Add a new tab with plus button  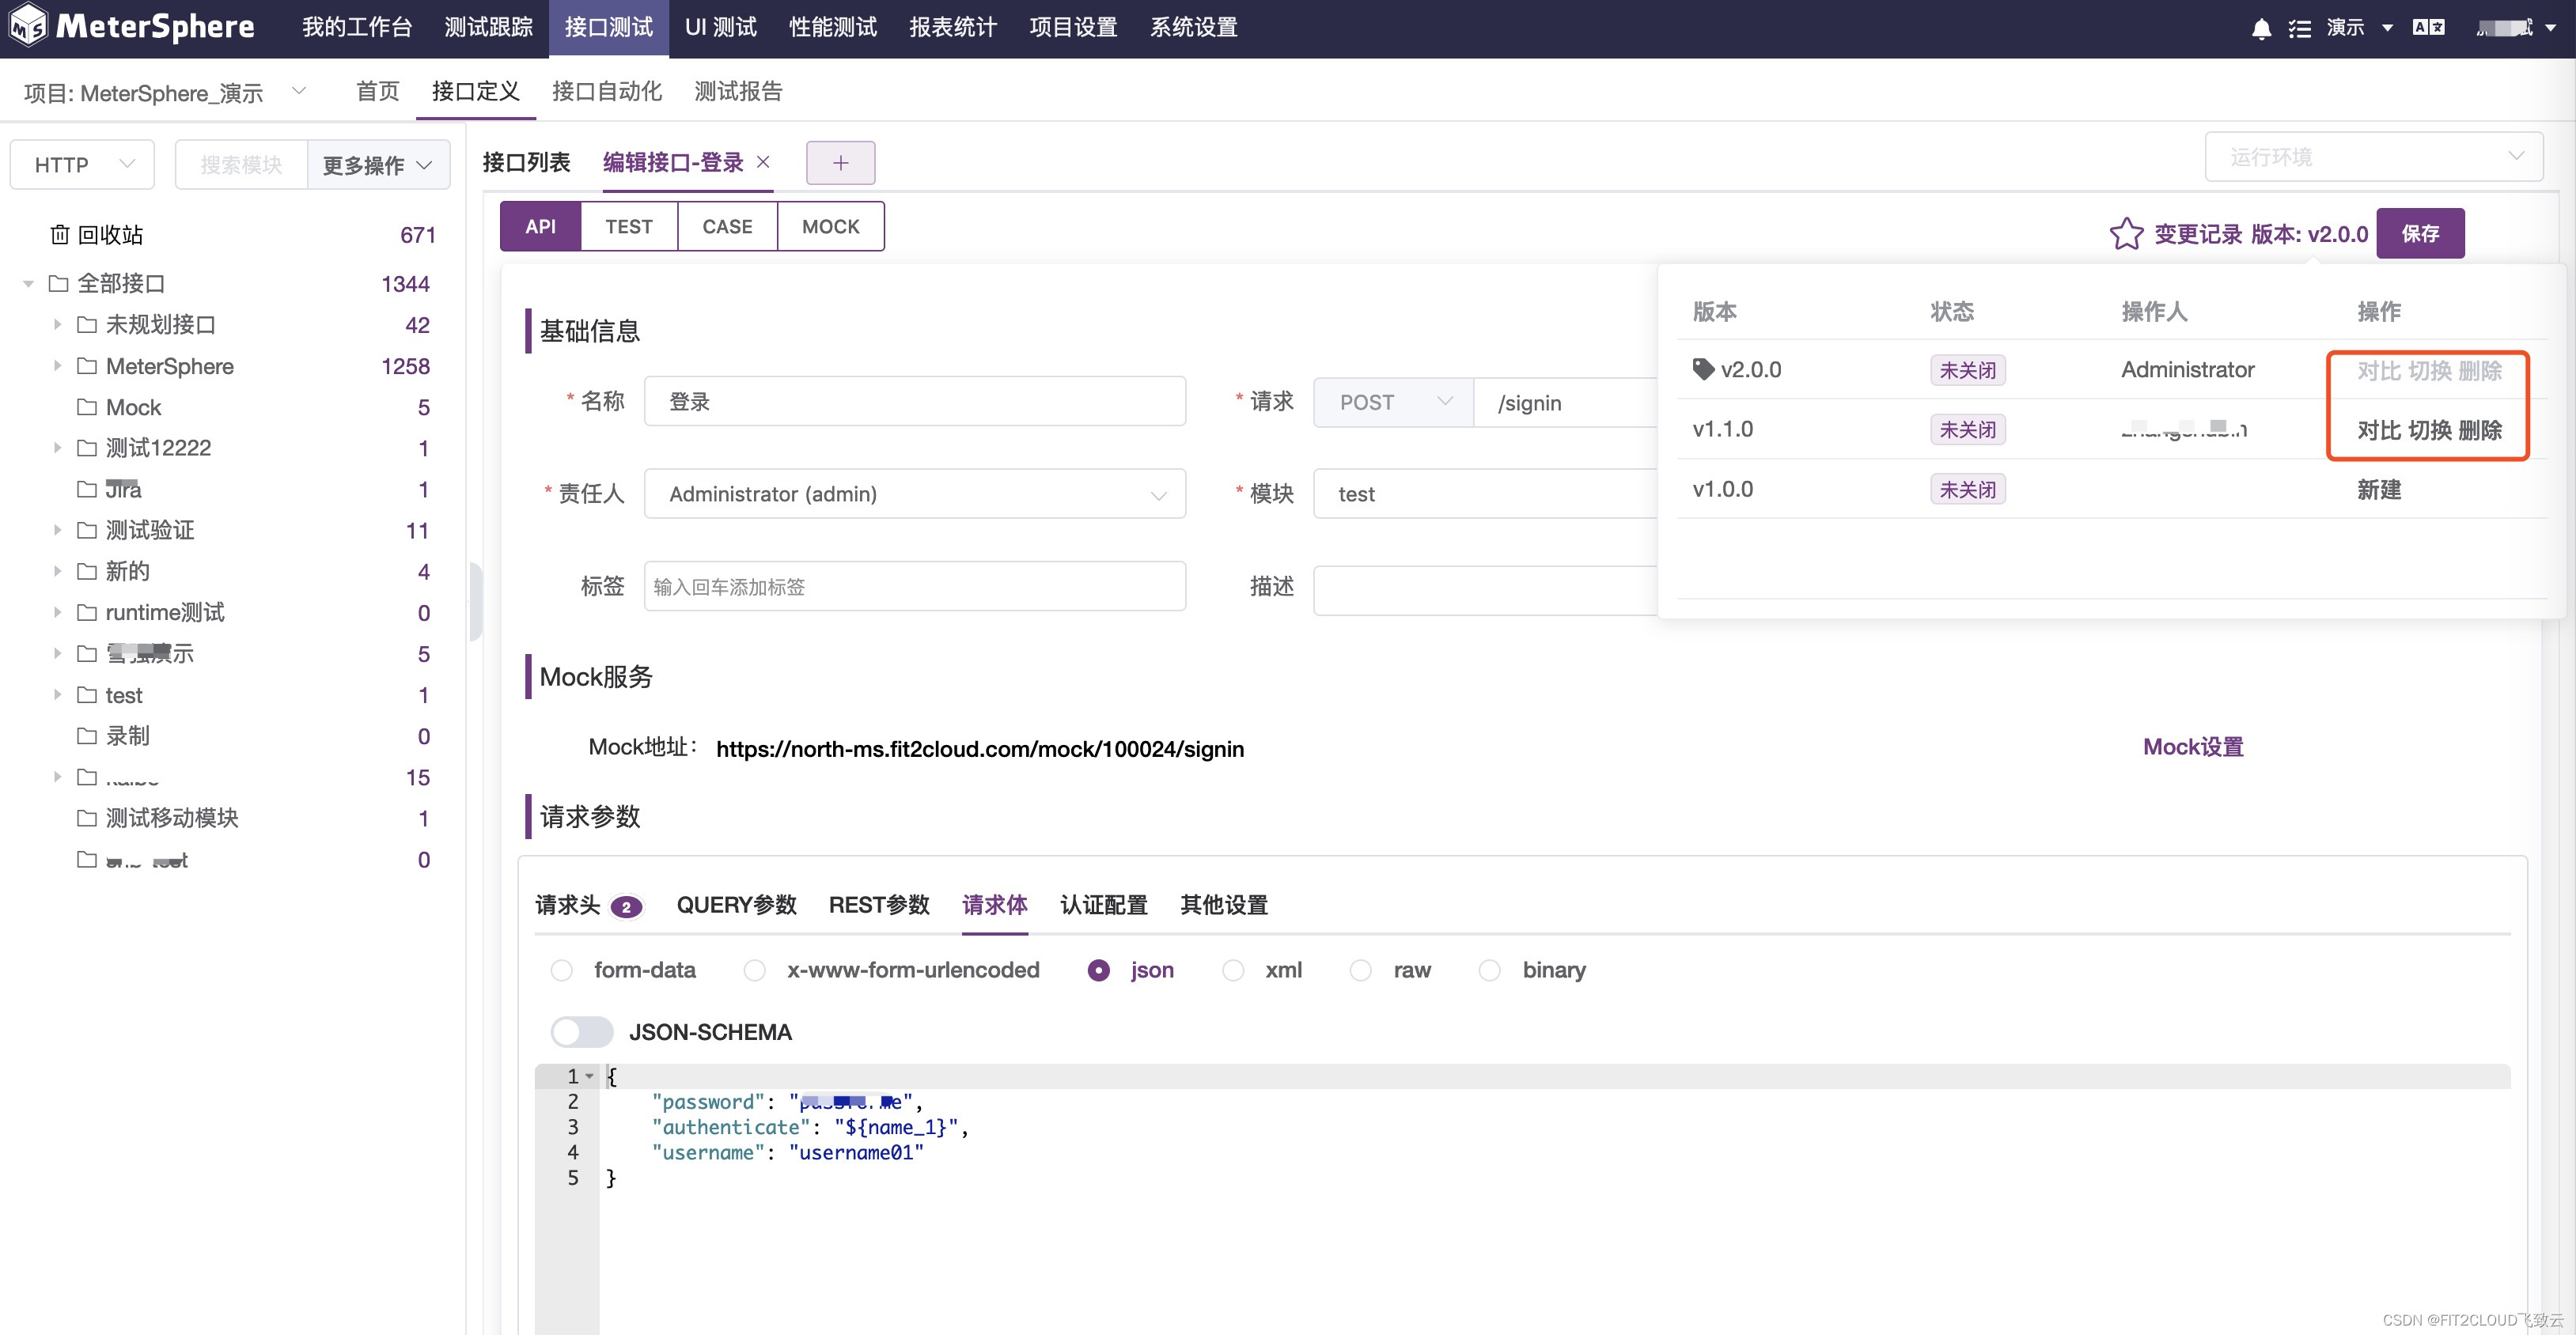(840, 163)
